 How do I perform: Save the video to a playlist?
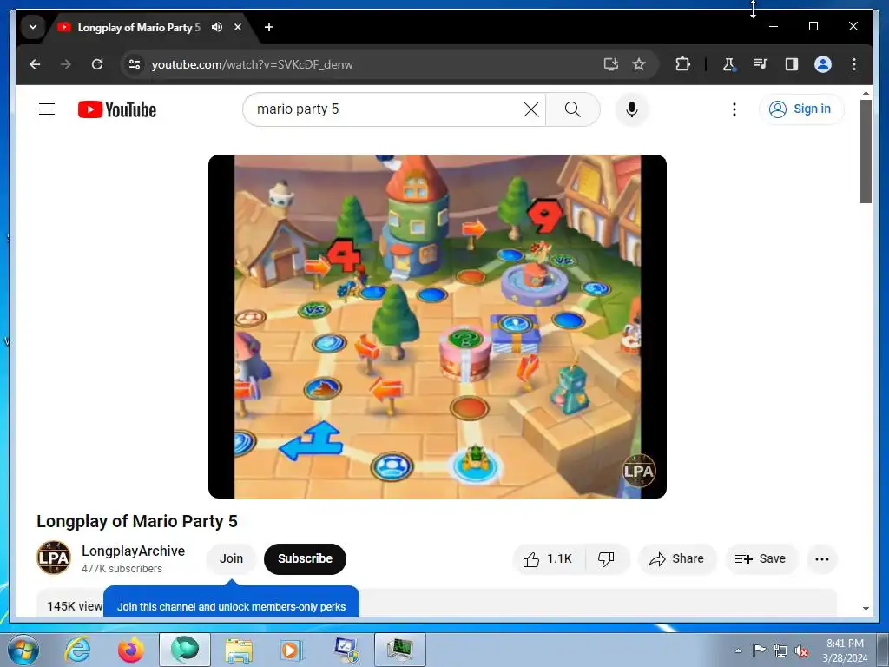point(761,559)
